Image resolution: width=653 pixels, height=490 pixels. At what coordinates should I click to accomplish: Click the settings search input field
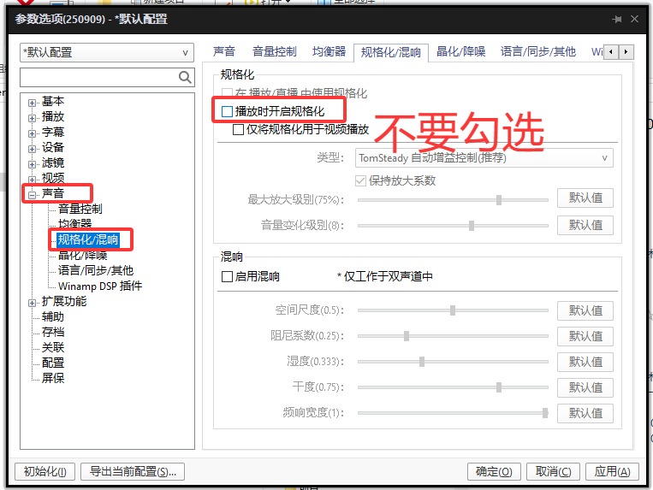point(98,78)
